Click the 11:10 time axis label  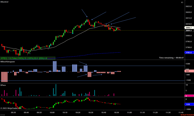(x=142, y=113)
